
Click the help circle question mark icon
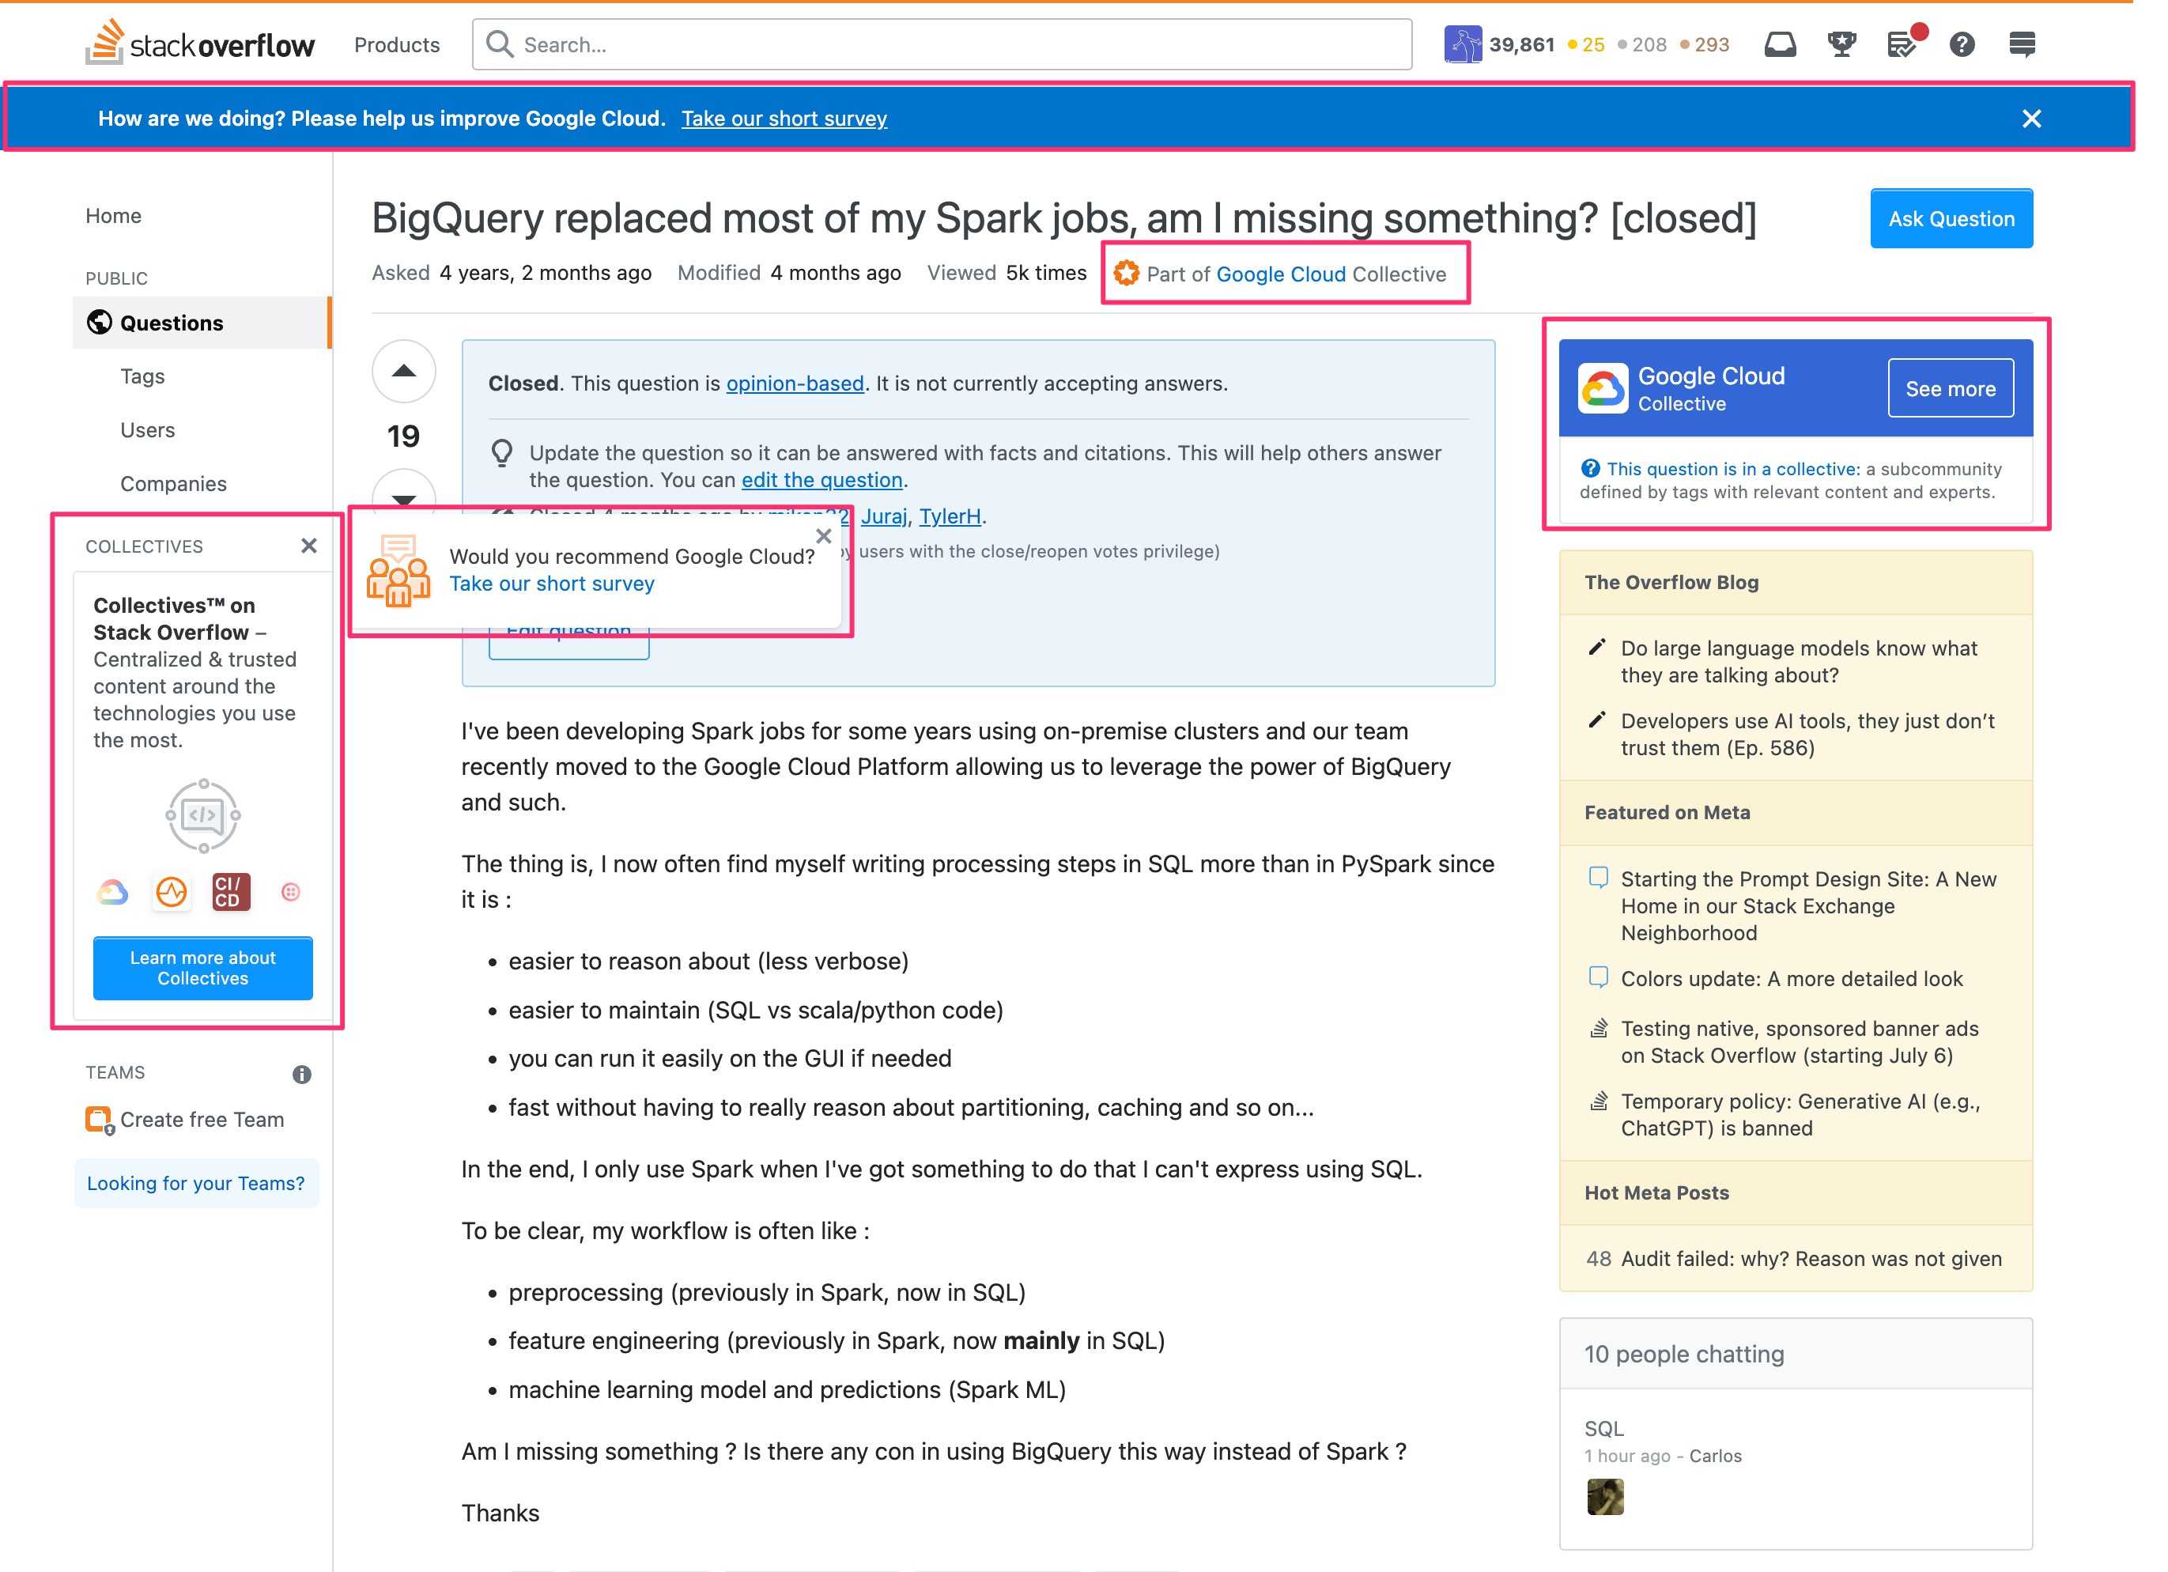pyautogui.click(x=1961, y=43)
